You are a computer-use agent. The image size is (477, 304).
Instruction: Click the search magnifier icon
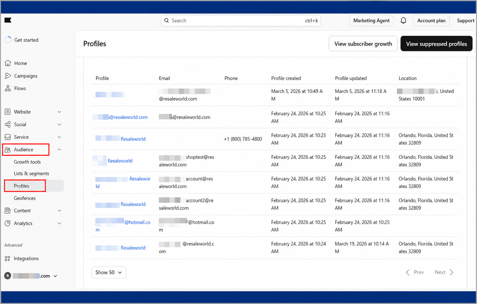click(166, 21)
